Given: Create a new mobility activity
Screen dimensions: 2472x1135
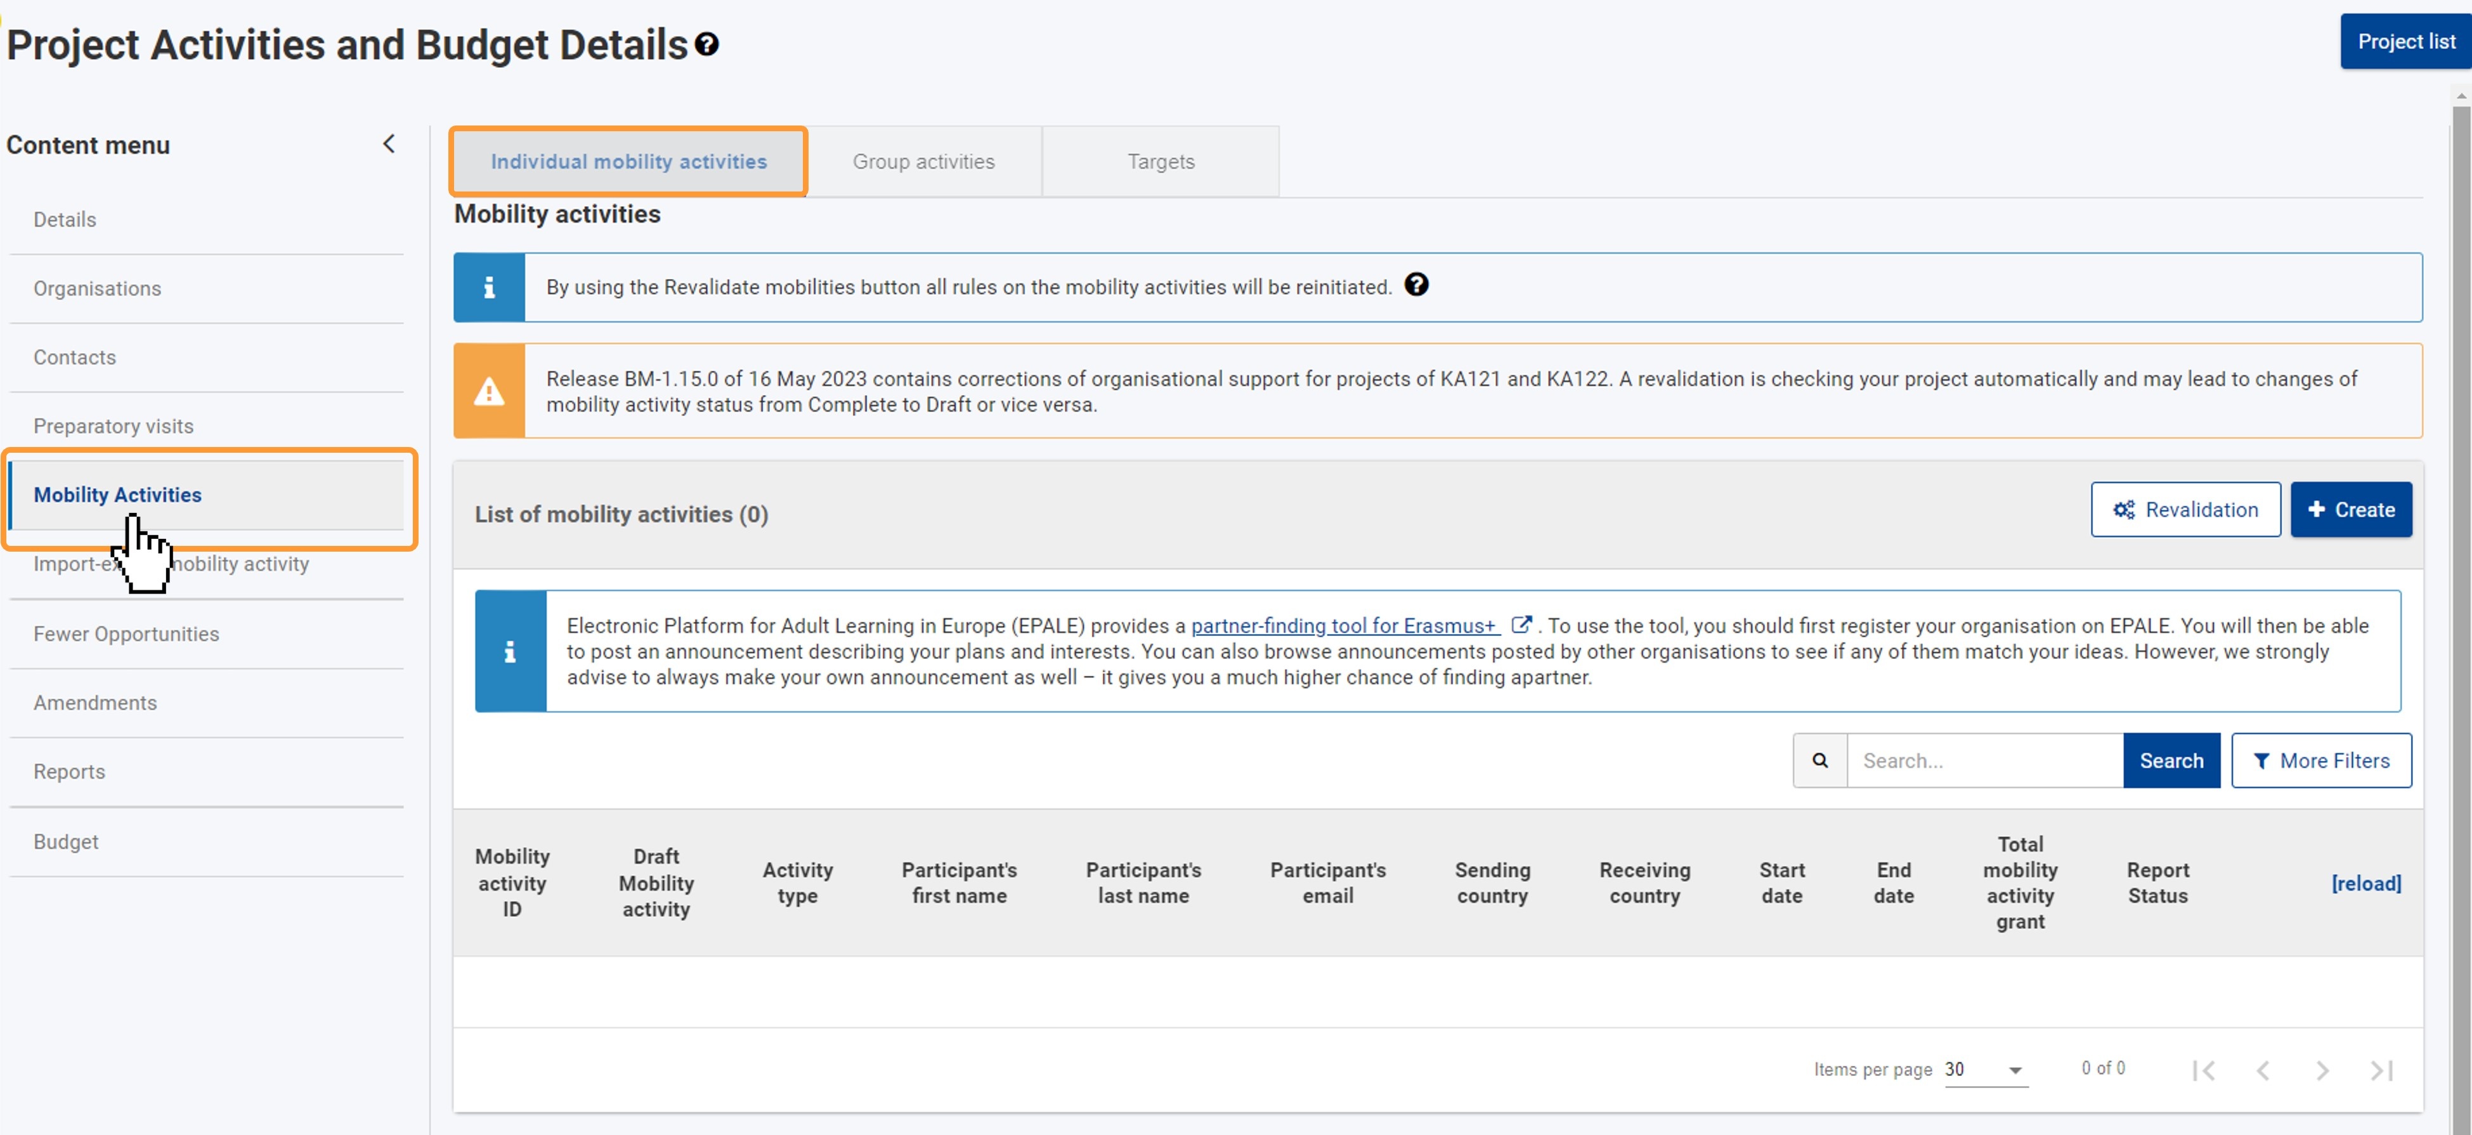Looking at the screenshot, I should click(2351, 509).
